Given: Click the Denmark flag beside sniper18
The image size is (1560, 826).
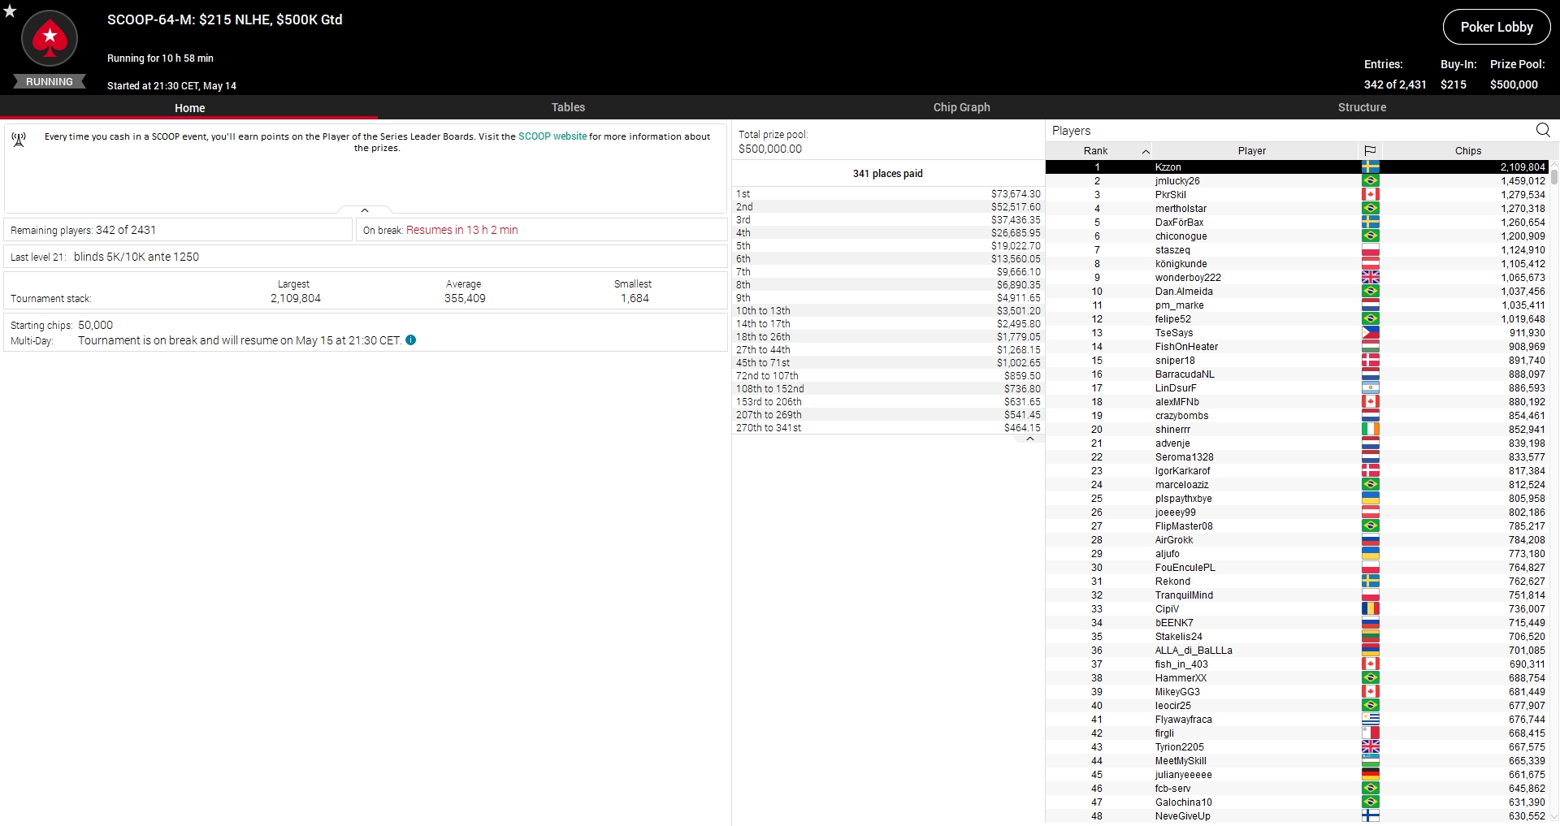Looking at the screenshot, I should [1371, 361].
